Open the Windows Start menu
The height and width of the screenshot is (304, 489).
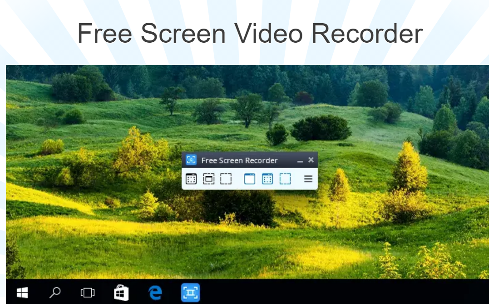(x=22, y=293)
